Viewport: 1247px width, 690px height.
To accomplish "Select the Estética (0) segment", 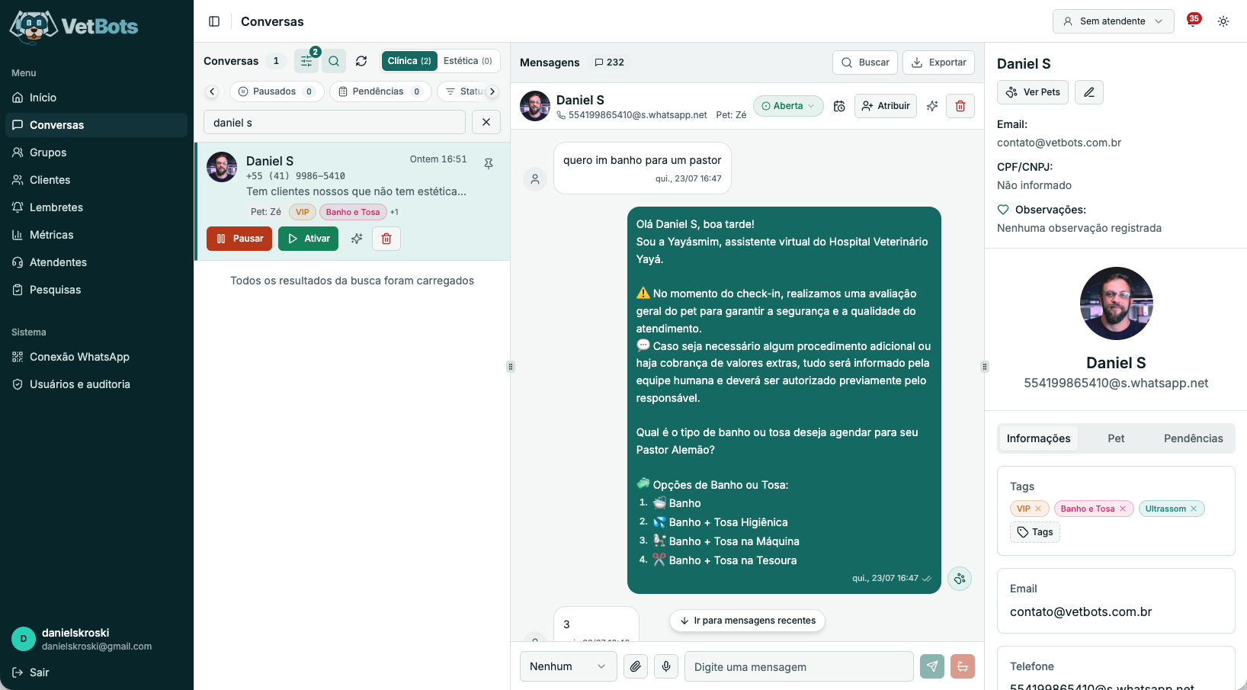I will pos(468,61).
